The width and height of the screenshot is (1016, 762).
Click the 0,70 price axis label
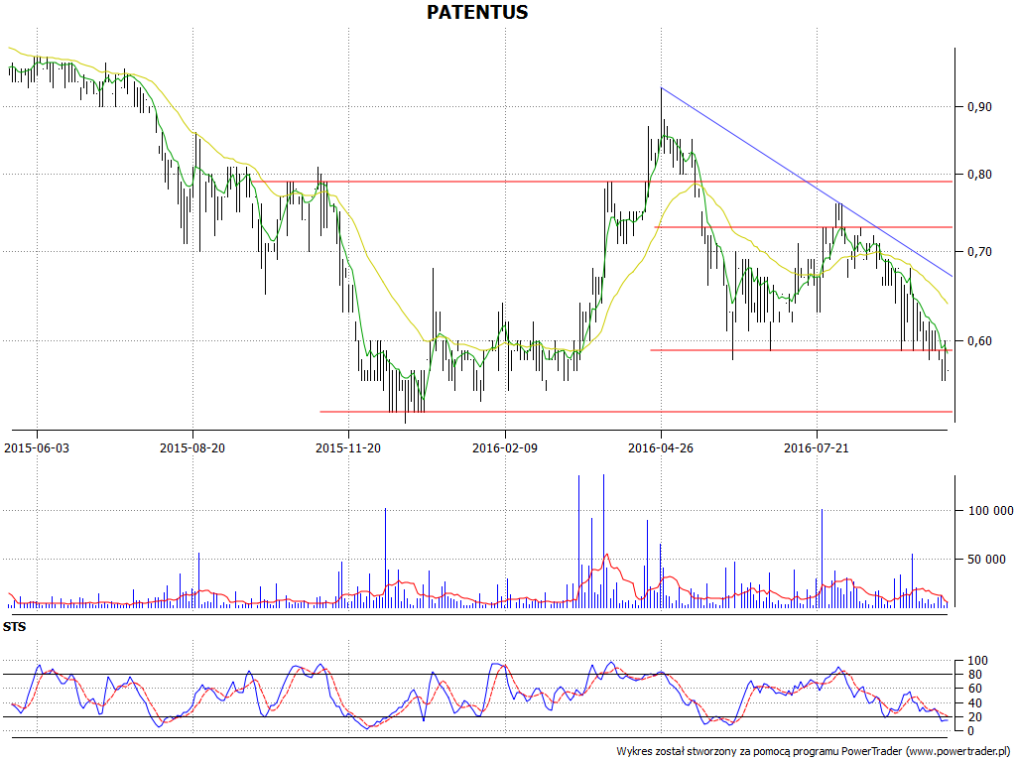979,251
